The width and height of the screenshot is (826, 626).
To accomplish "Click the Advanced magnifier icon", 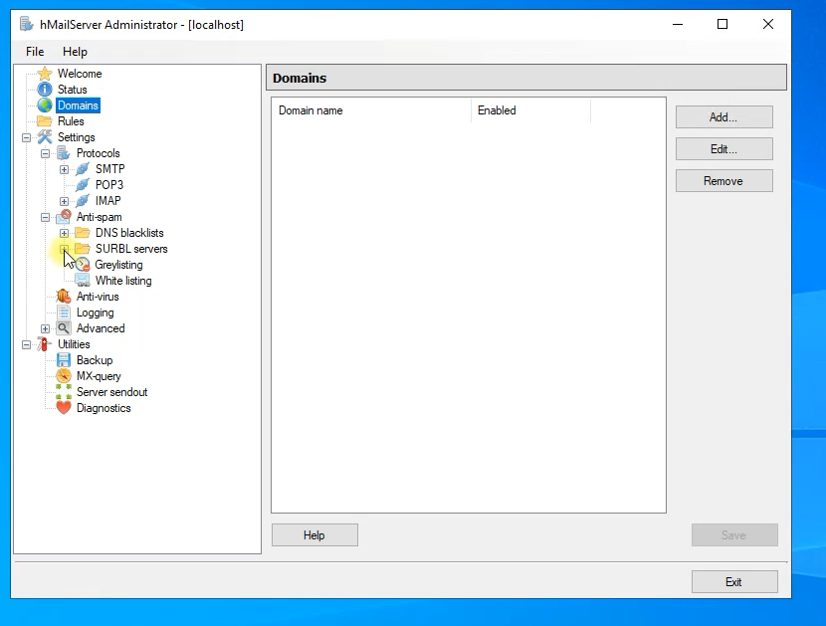I will (x=64, y=328).
